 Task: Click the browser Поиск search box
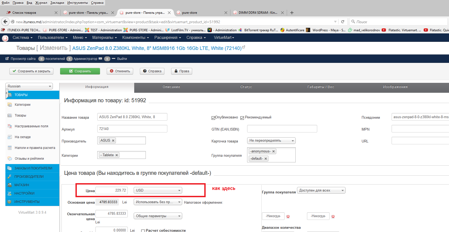(398, 22)
